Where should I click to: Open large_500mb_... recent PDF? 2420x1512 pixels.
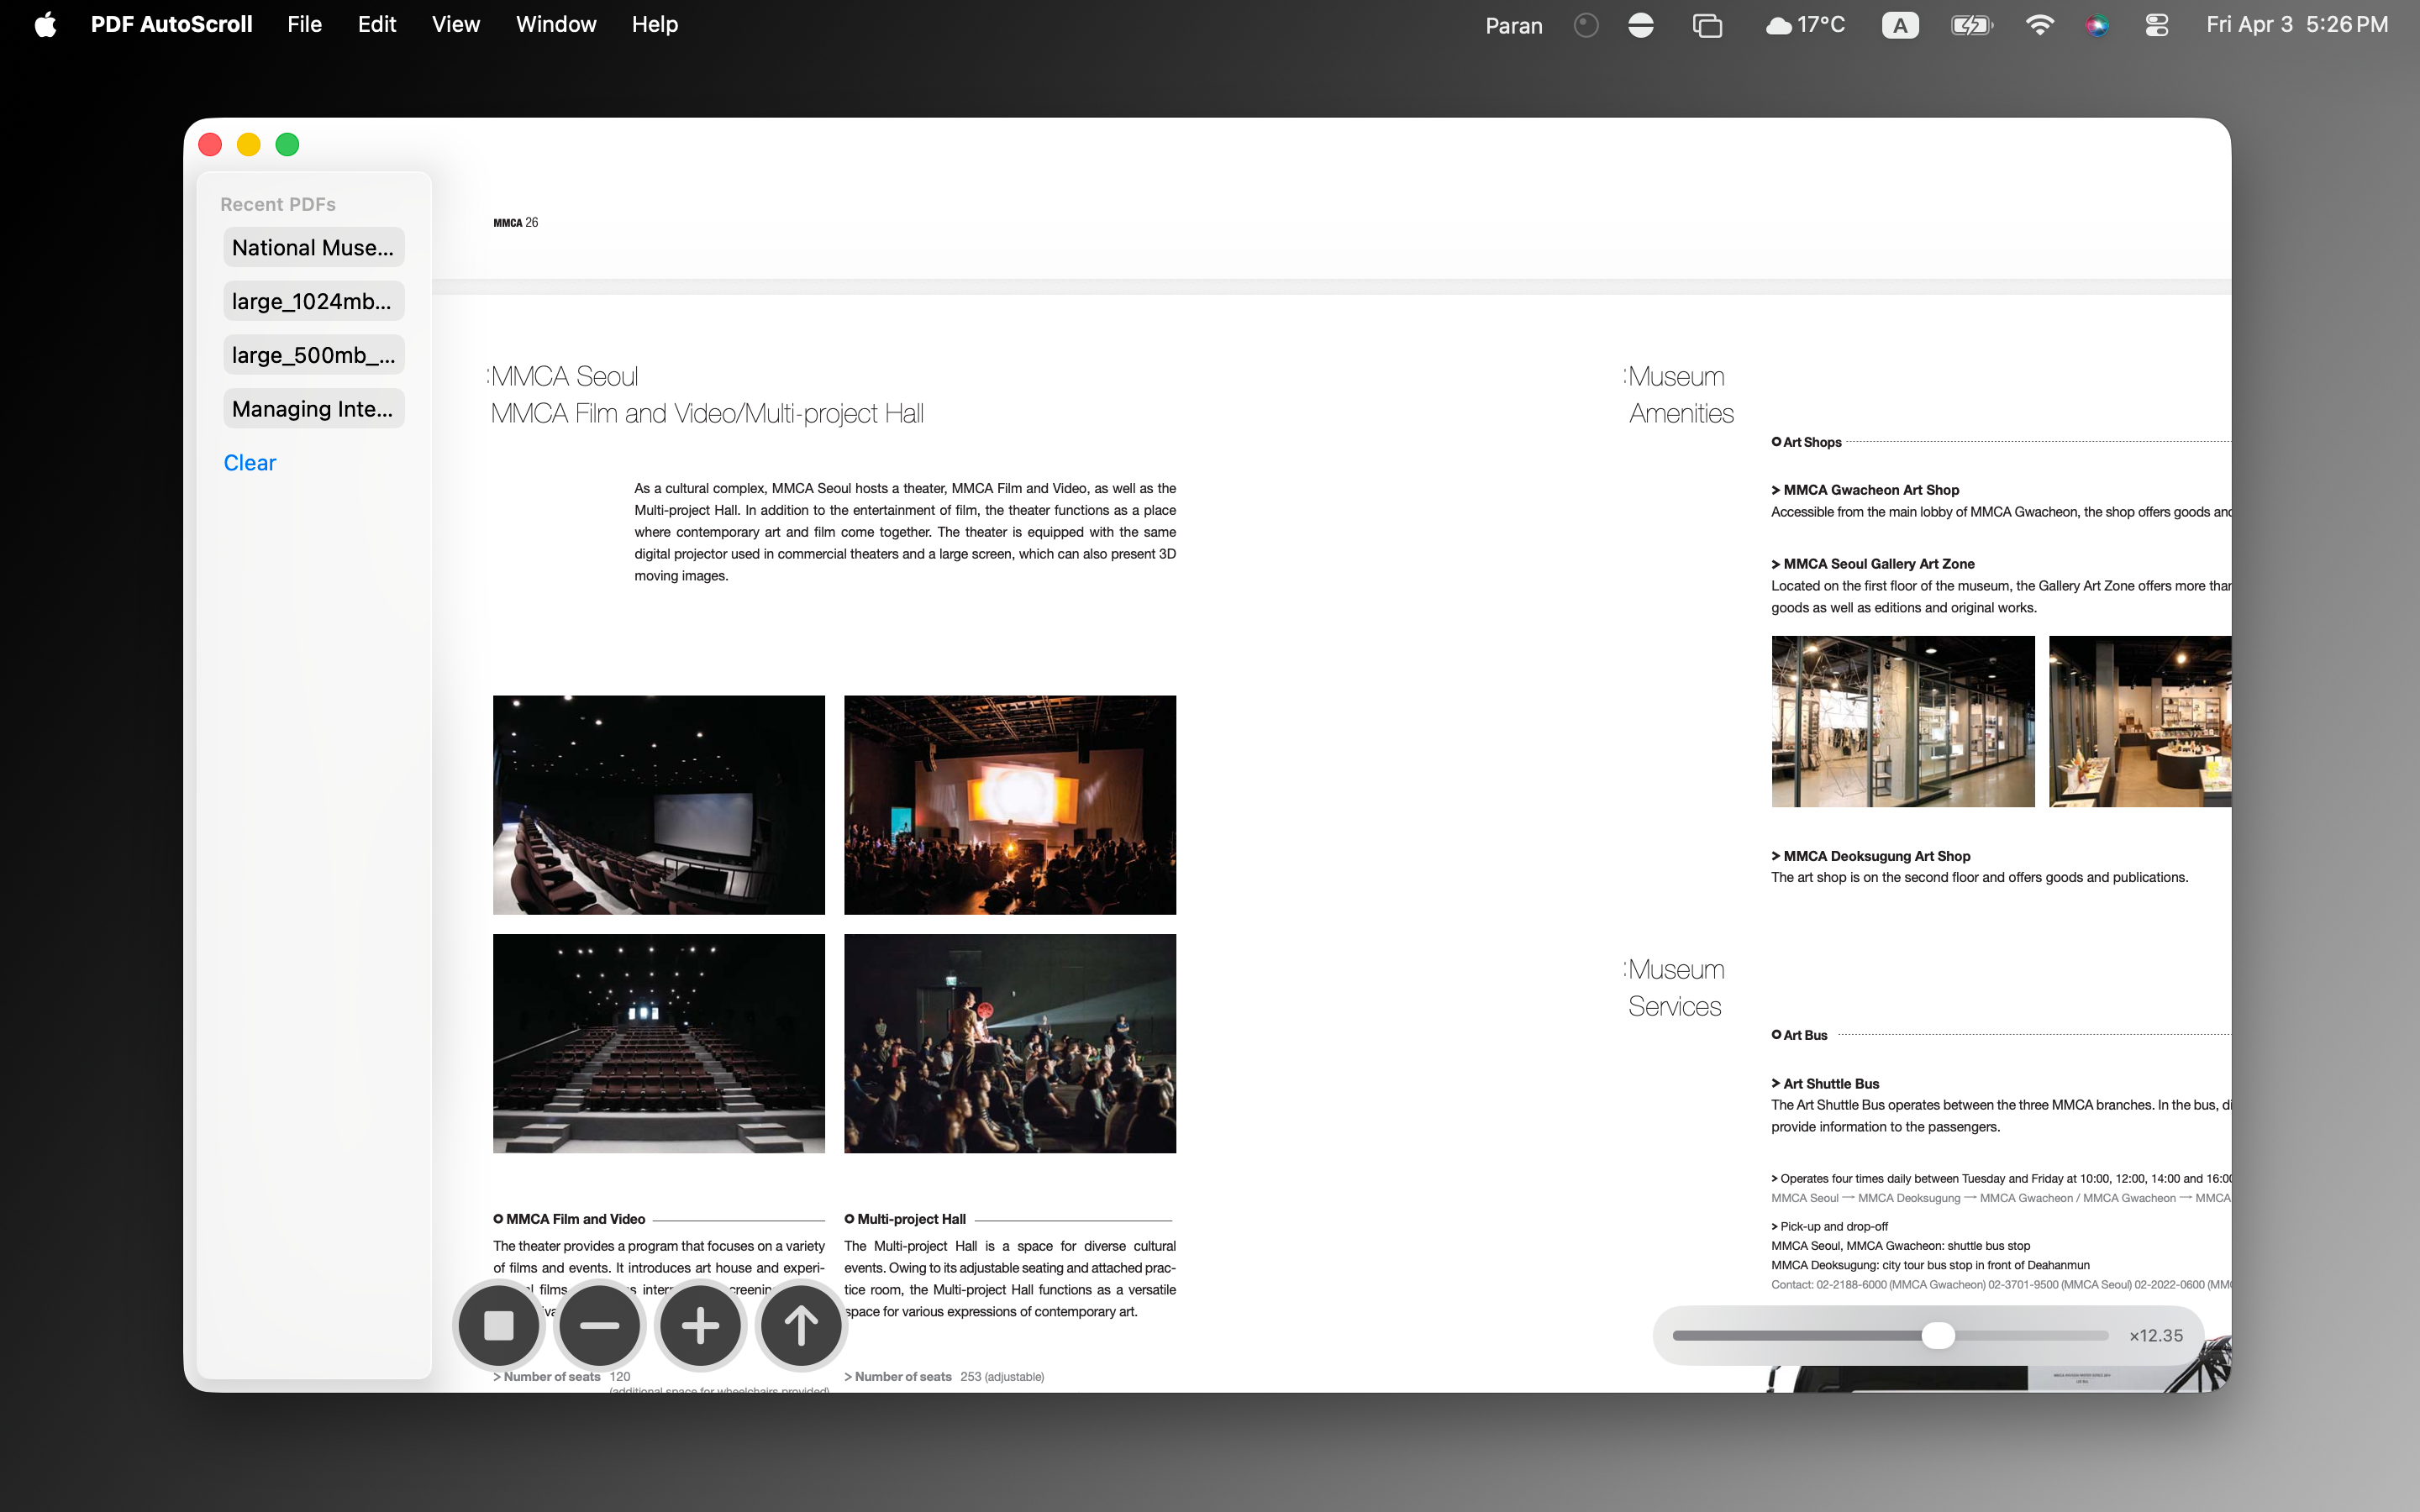click(313, 355)
